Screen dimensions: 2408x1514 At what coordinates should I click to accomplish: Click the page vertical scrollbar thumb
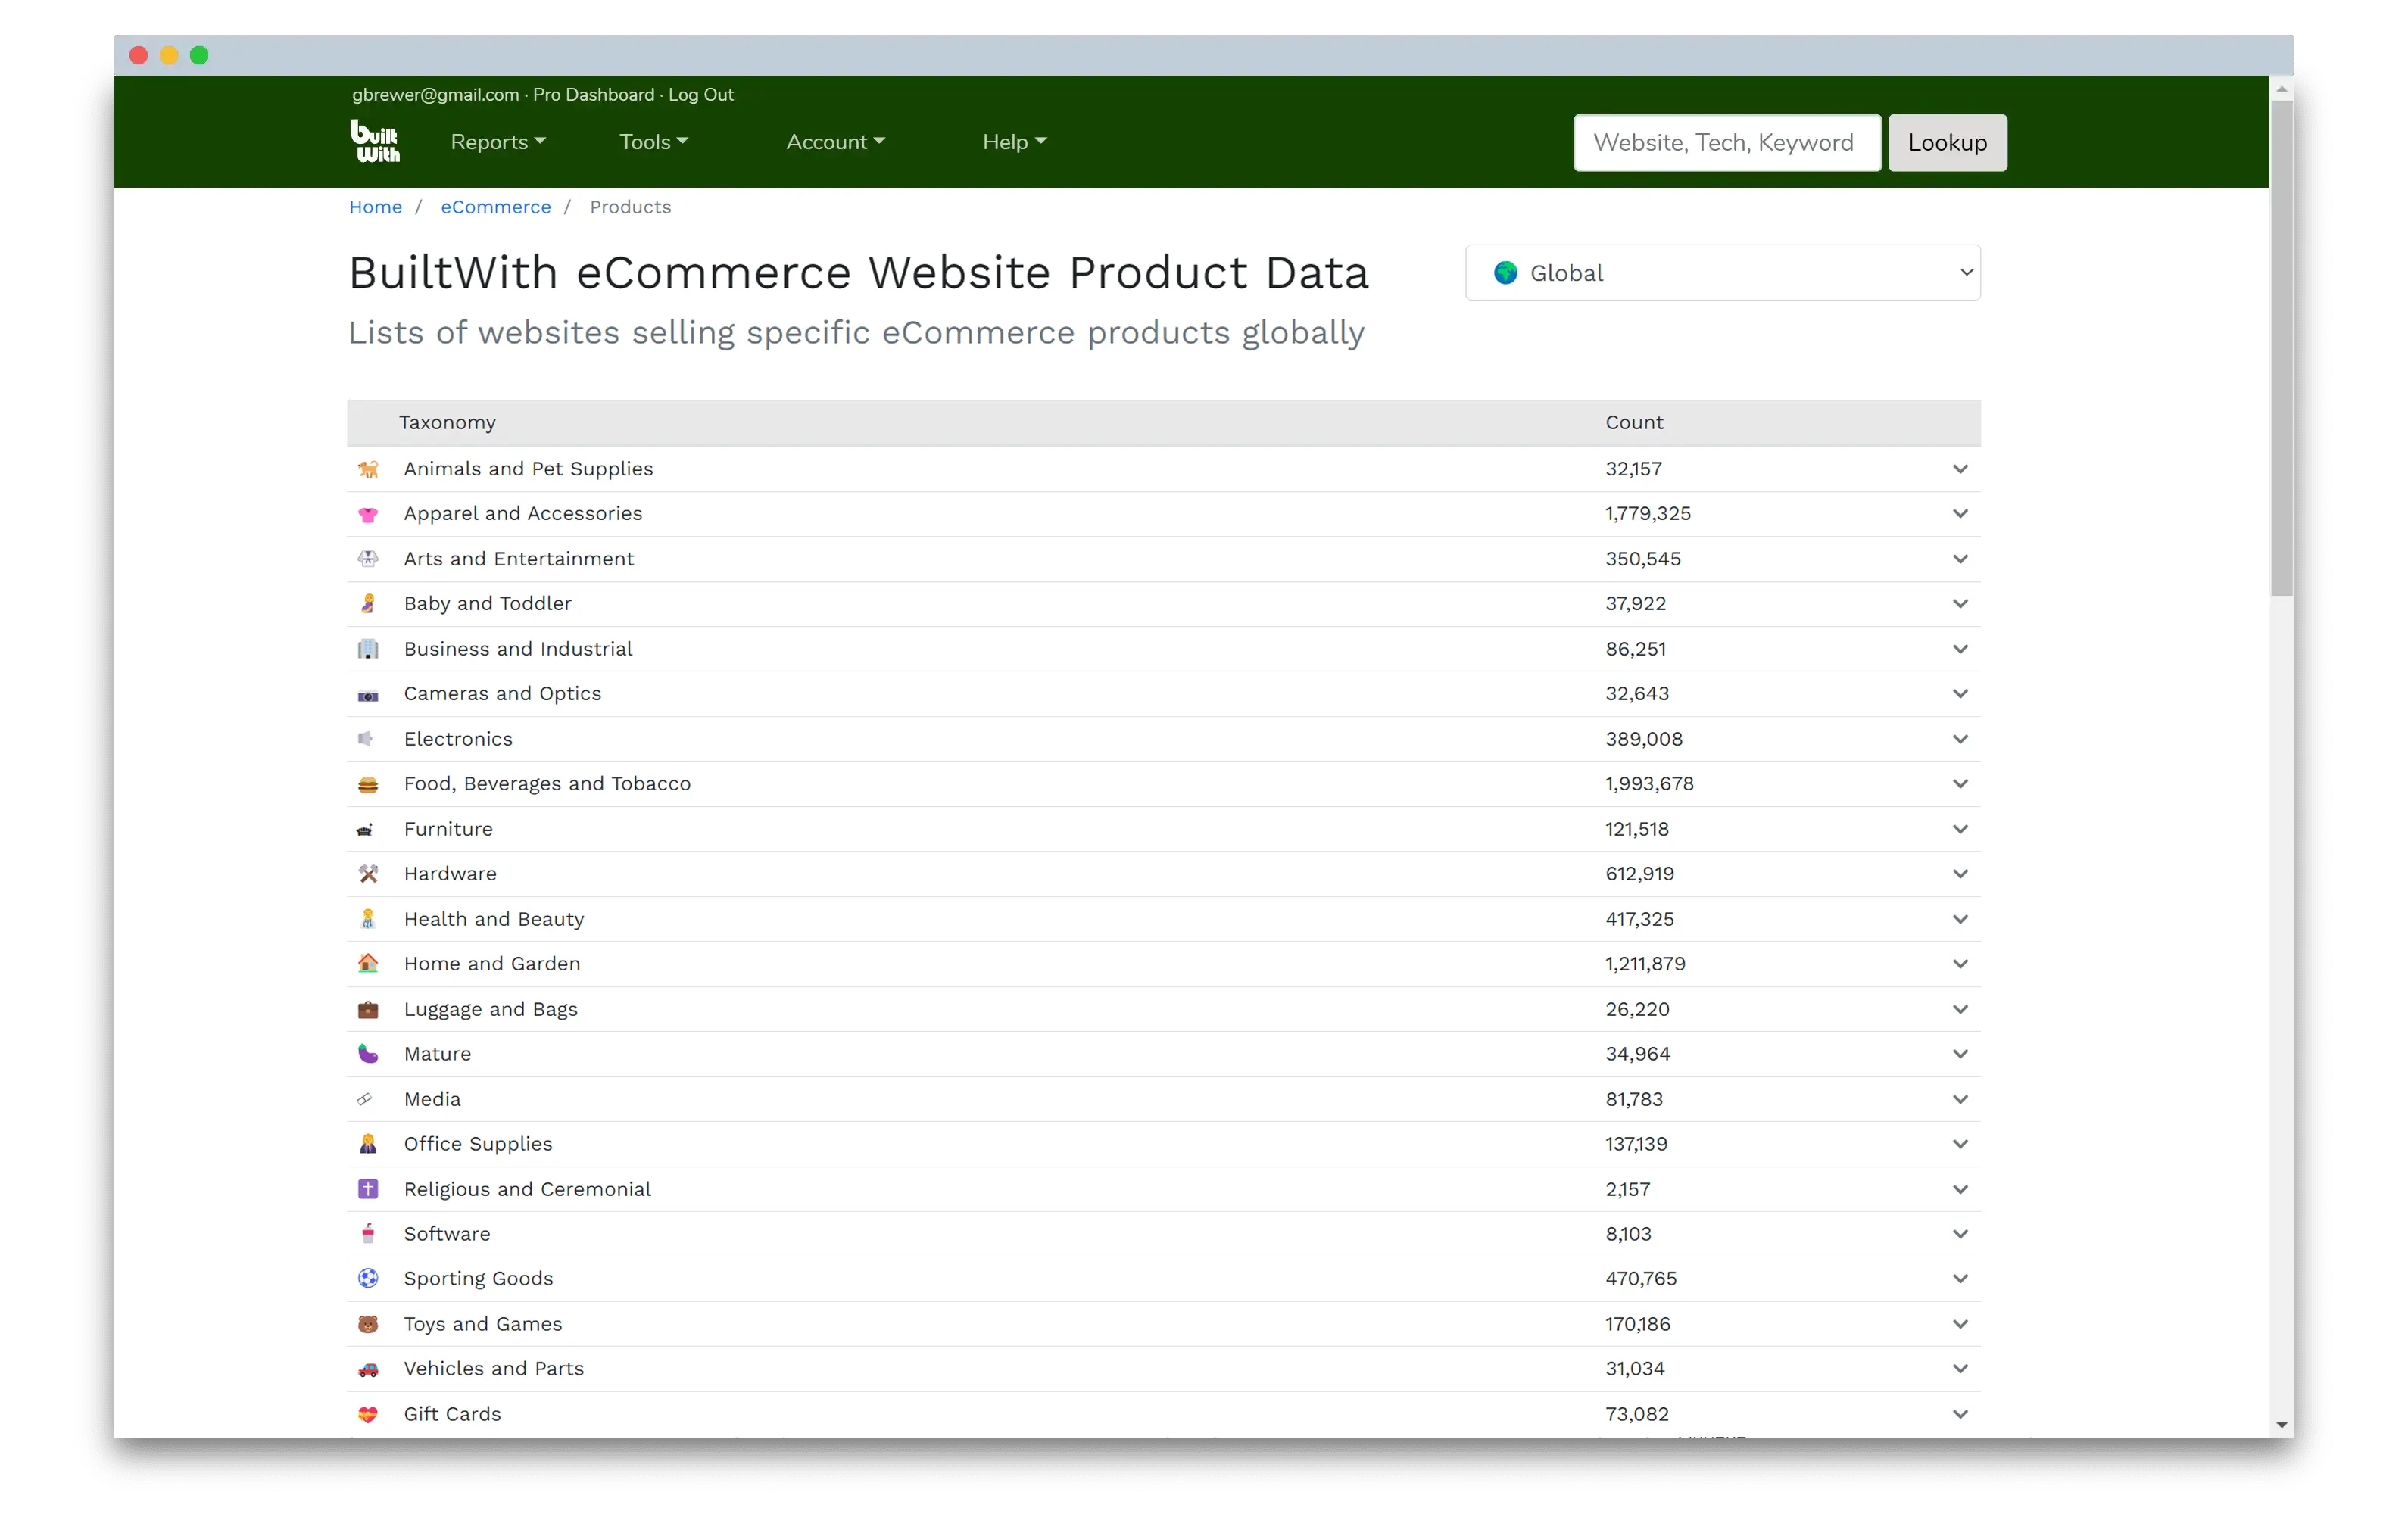pyautogui.click(x=2281, y=348)
